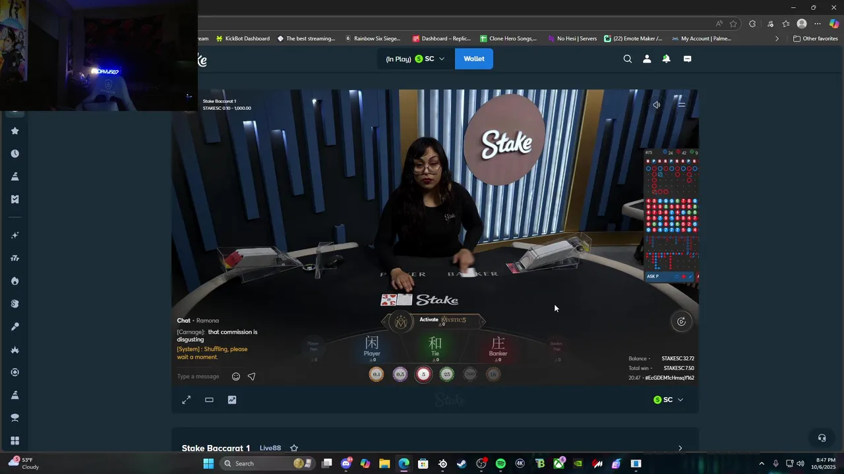Viewport: 844px width, 474px height.
Task: Select the 0.5 chip
Action: [x=400, y=375]
